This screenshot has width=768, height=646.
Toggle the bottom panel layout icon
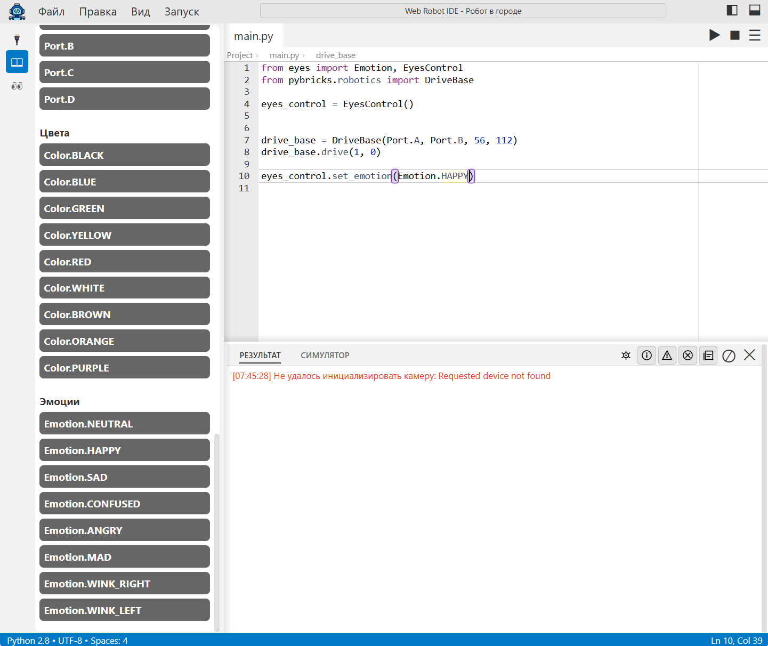[x=755, y=10]
